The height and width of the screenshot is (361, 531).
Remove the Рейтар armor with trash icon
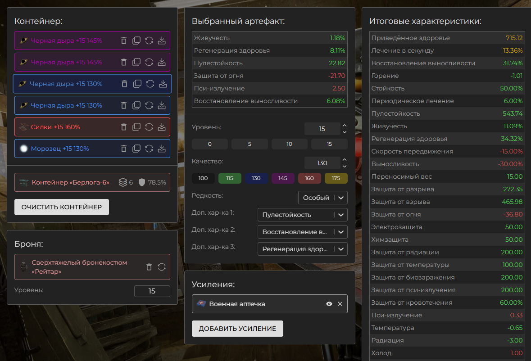(x=149, y=267)
